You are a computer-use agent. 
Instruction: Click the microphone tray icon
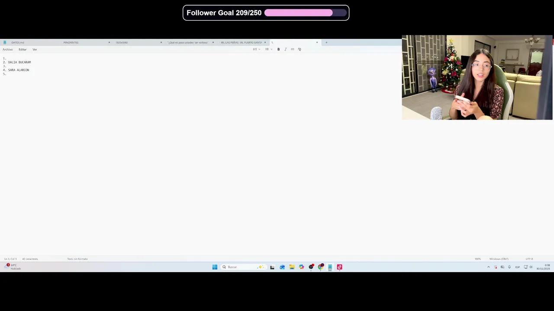click(509, 267)
